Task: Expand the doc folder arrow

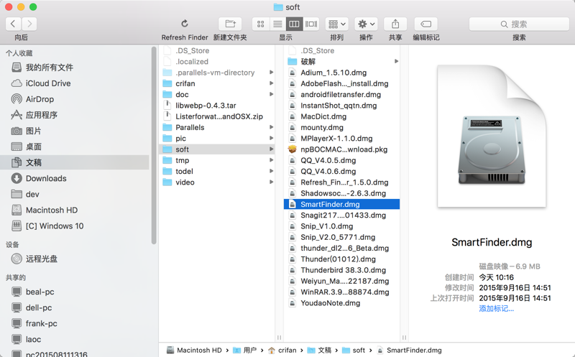Action: (272, 94)
